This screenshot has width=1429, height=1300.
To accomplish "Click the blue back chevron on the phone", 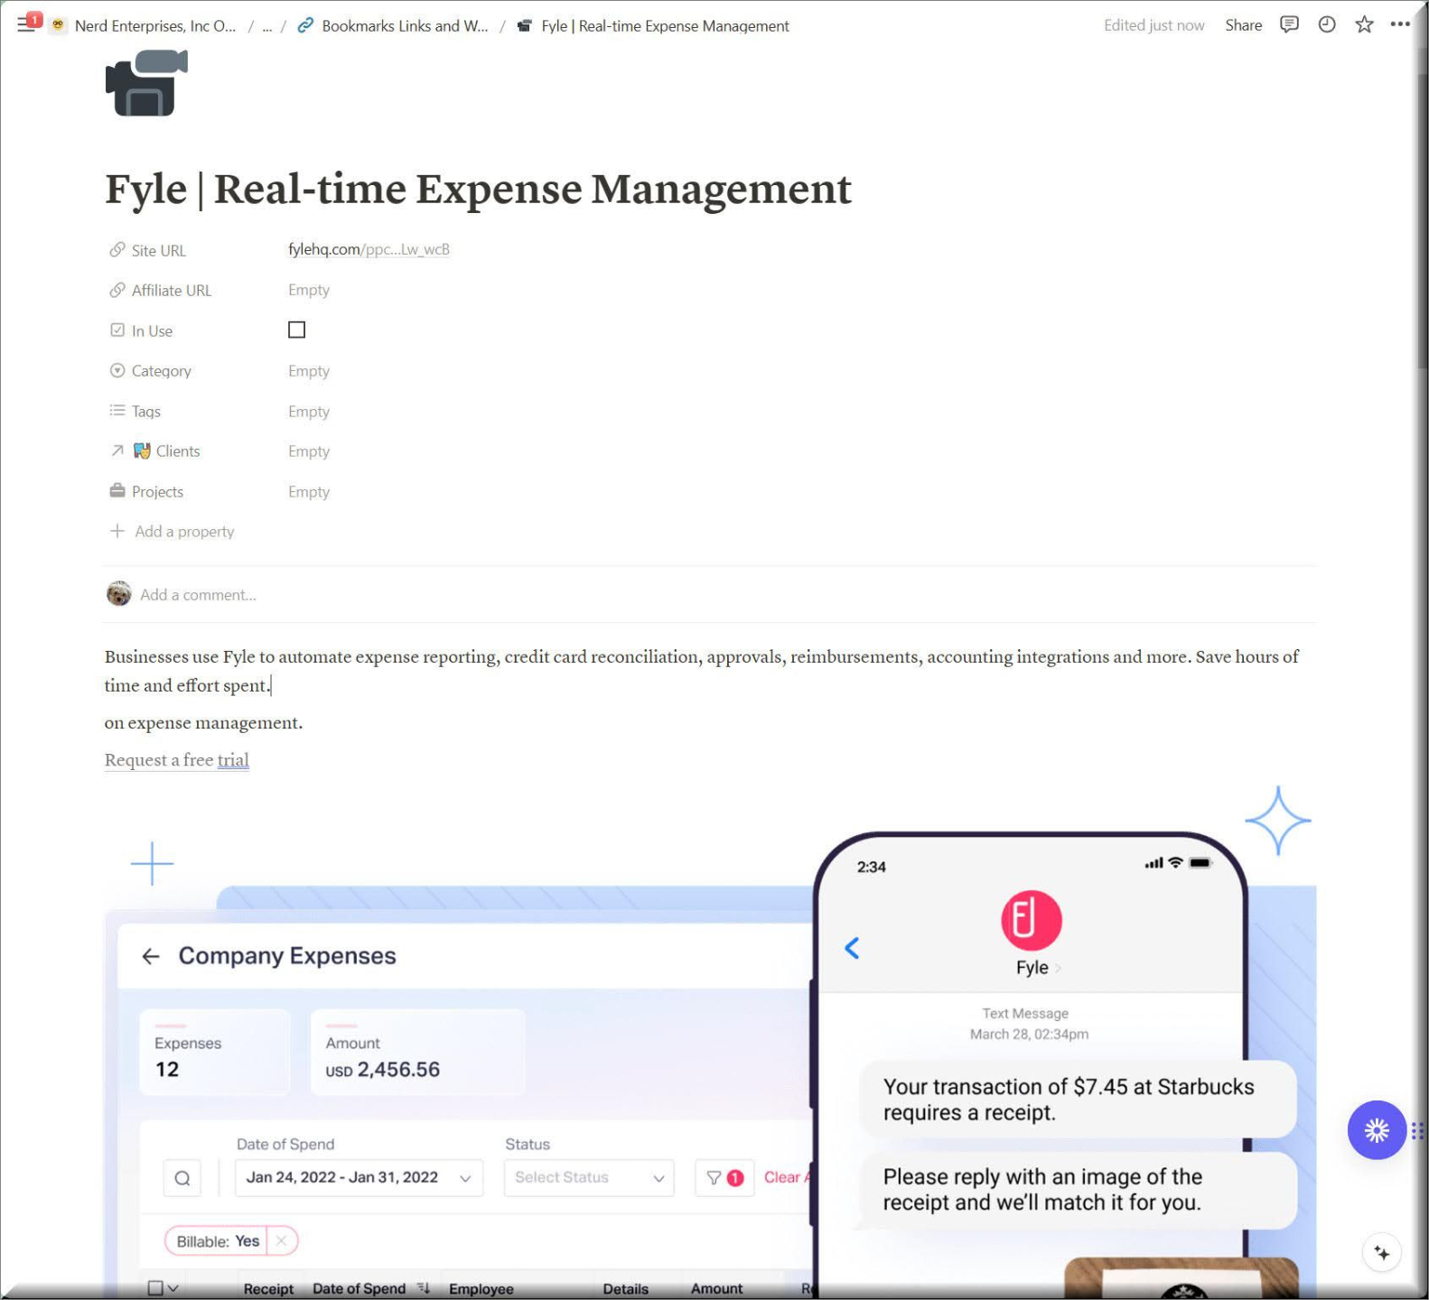I will 852,947.
